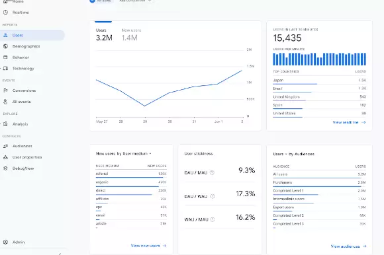
Task: Click the Conversions flag icon
Action: click(6, 91)
